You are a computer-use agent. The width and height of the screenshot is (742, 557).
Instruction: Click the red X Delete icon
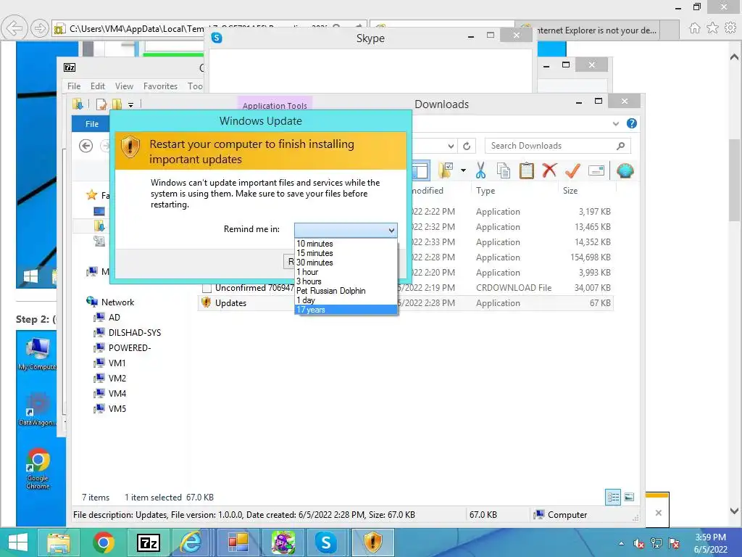(549, 170)
